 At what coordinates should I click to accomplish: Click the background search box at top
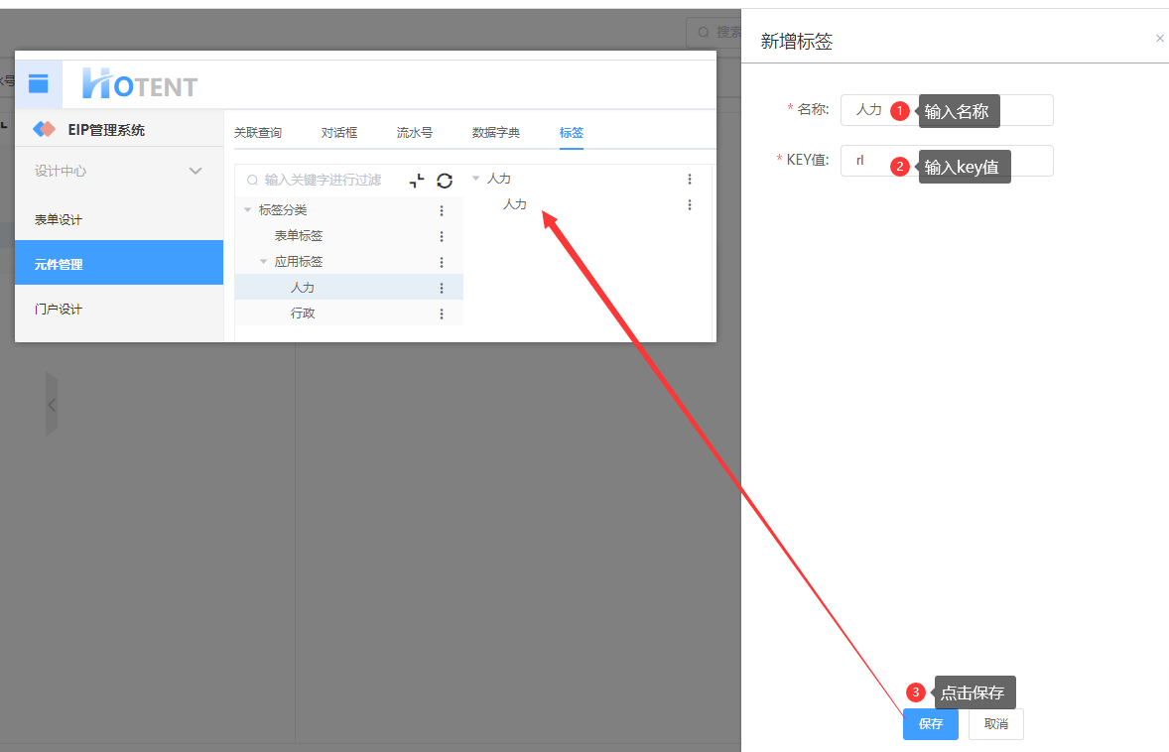point(714,32)
